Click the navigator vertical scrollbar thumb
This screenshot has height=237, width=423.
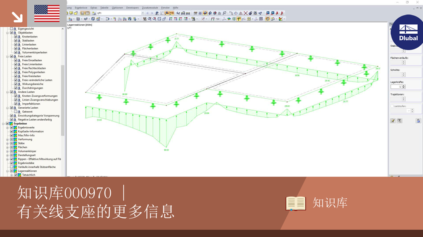pyautogui.click(x=63, y=100)
